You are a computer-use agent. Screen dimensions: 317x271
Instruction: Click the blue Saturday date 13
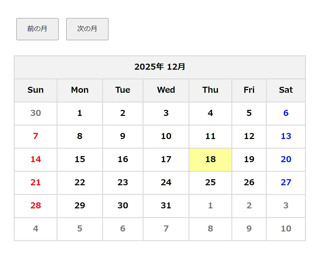click(x=286, y=136)
